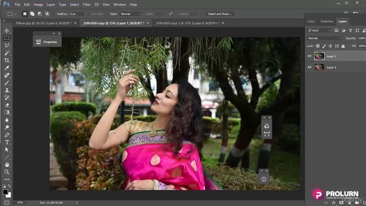Open the Style dropdown set to Normal
The width and height of the screenshot is (366, 206).
(130, 14)
